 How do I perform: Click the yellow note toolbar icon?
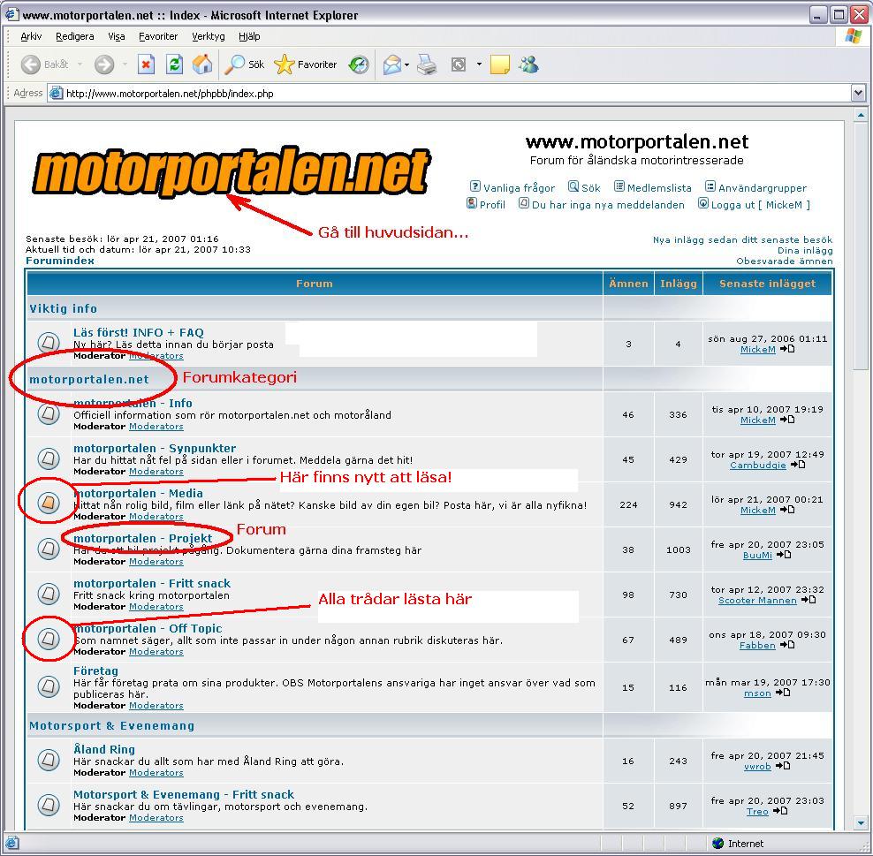click(x=499, y=64)
